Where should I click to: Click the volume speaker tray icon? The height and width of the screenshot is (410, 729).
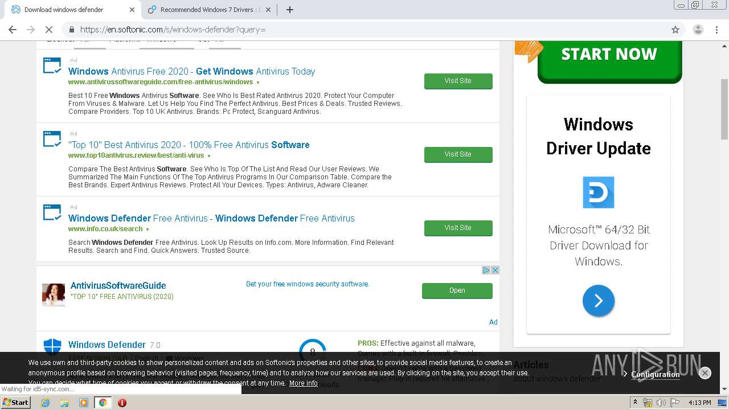pyautogui.click(x=661, y=403)
